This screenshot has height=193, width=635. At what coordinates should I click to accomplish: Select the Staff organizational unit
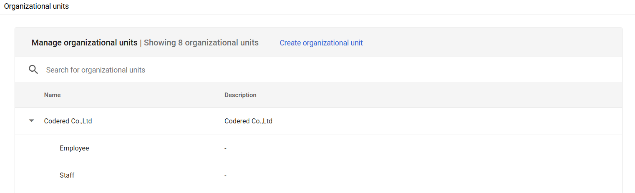click(x=67, y=175)
